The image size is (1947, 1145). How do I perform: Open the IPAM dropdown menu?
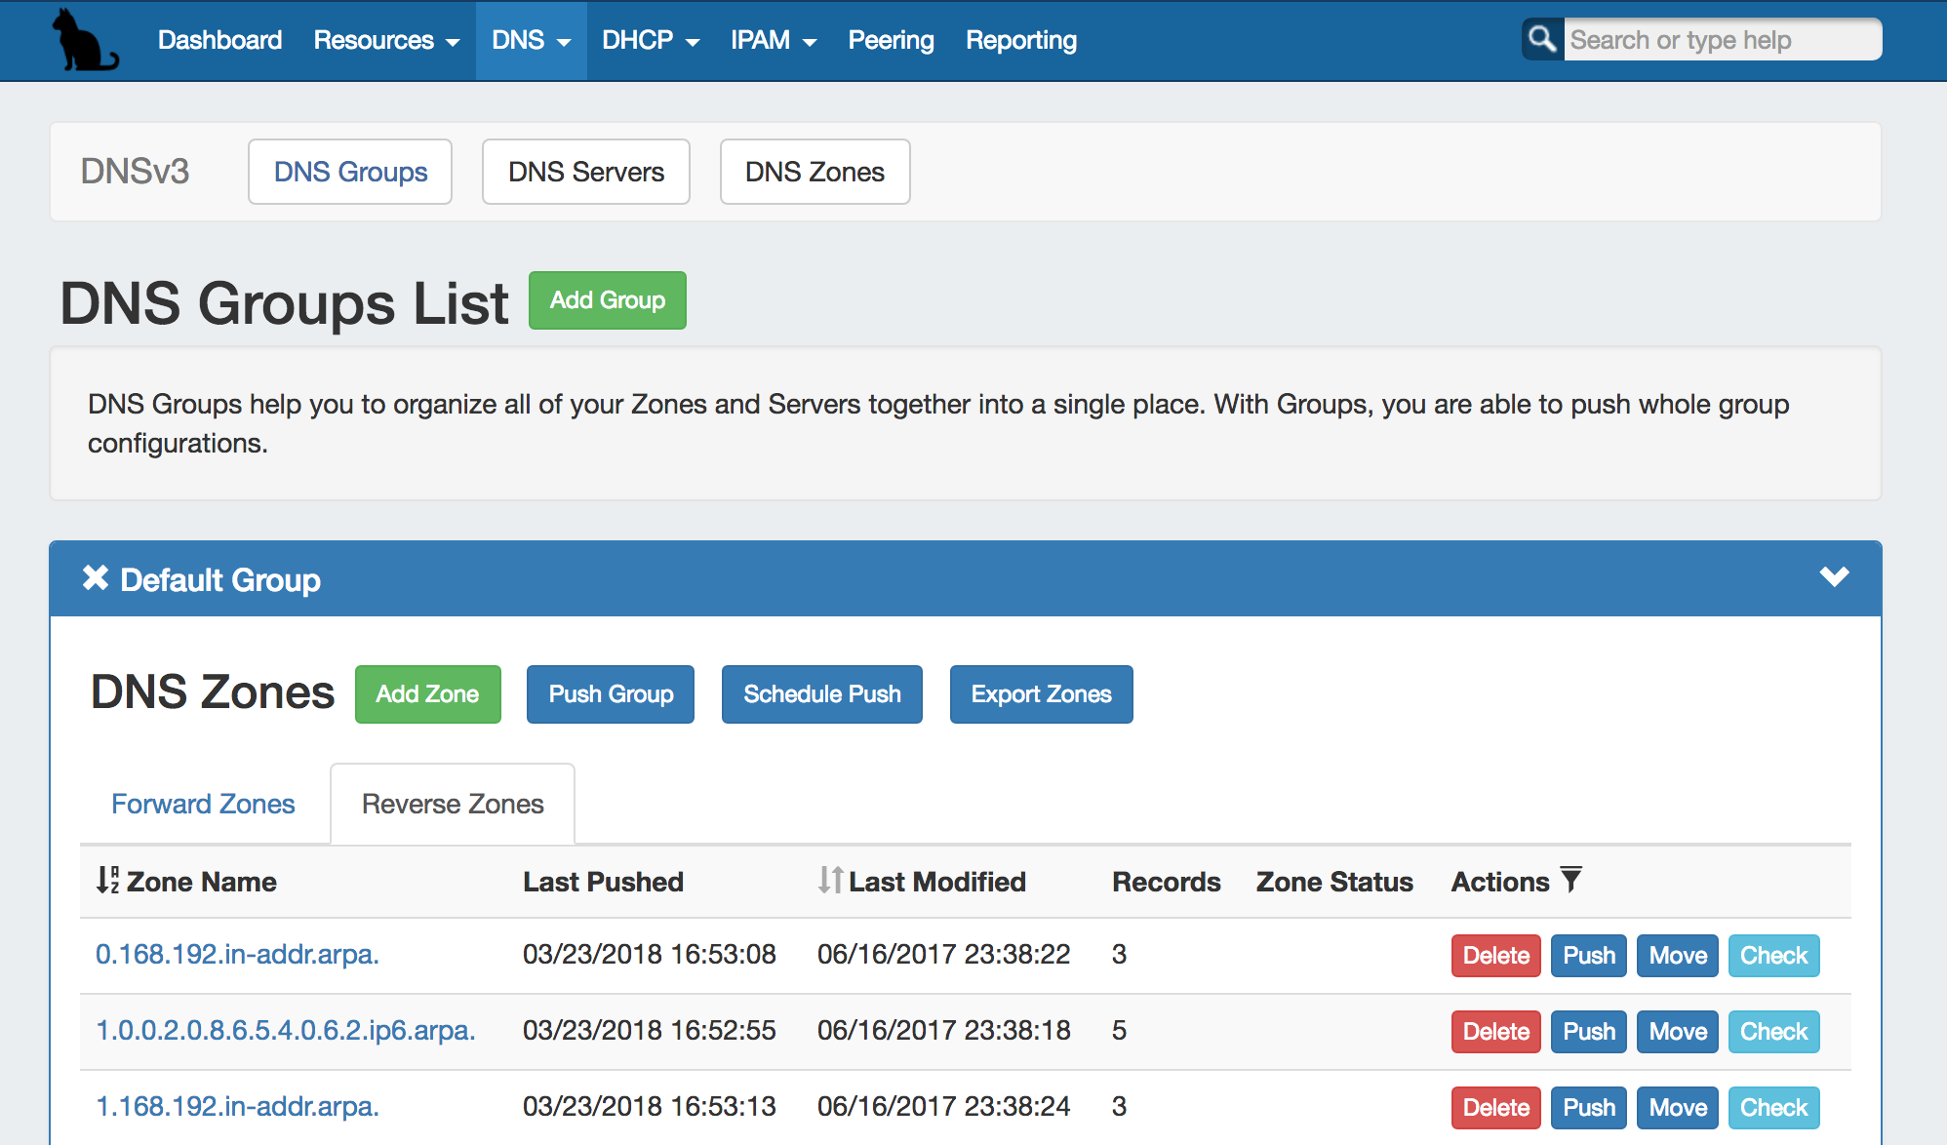773,40
